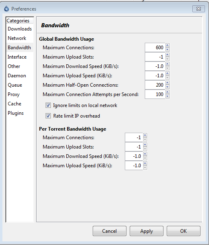Switch to the Proxy category
The height and width of the screenshot is (245, 209).
(x=13, y=94)
